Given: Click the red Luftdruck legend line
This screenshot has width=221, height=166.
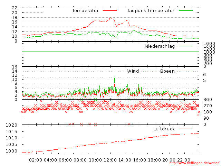Looking at the screenshot, I should tap(186, 129).
